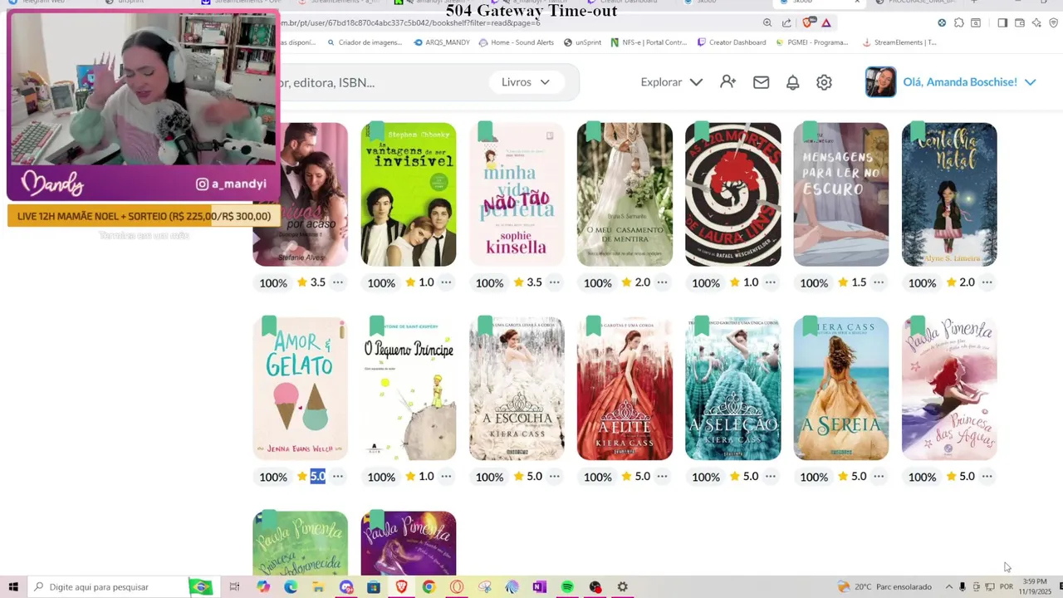Click the green bookmark on A Sereia
The height and width of the screenshot is (598, 1063).
810,326
